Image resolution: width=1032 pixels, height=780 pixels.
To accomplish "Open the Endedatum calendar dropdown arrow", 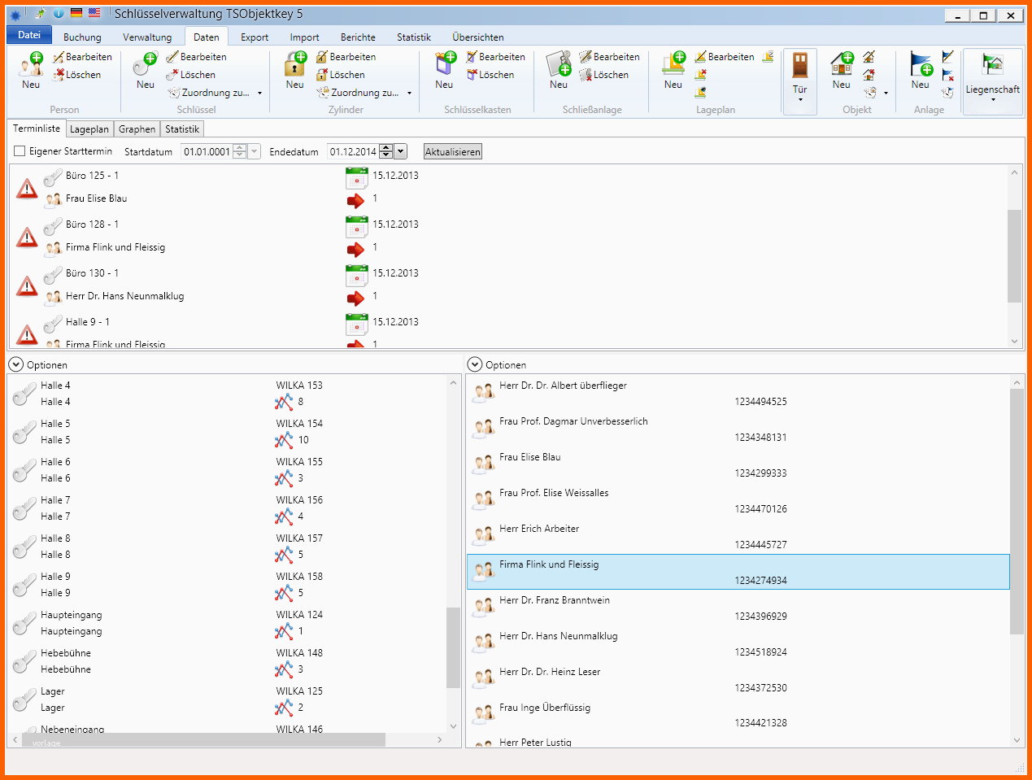I will click(400, 151).
